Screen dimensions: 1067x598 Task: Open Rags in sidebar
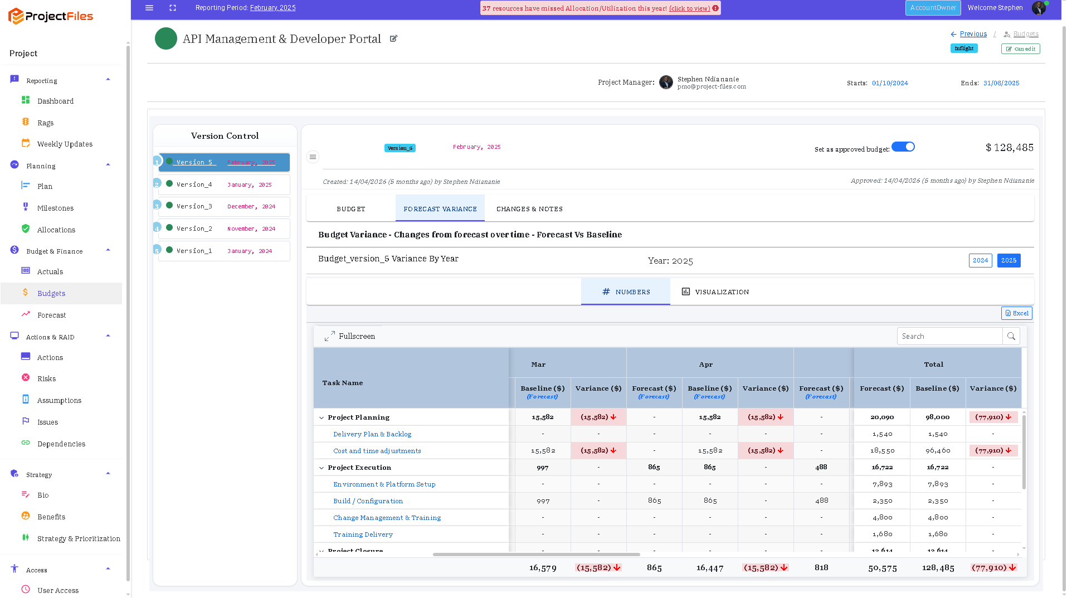(x=45, y=123)
